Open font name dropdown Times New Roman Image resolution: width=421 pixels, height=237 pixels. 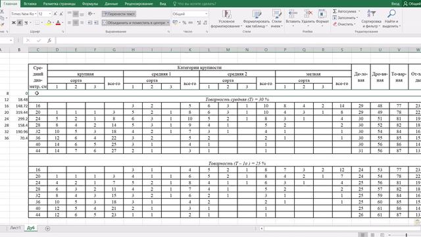click(35, 14)
